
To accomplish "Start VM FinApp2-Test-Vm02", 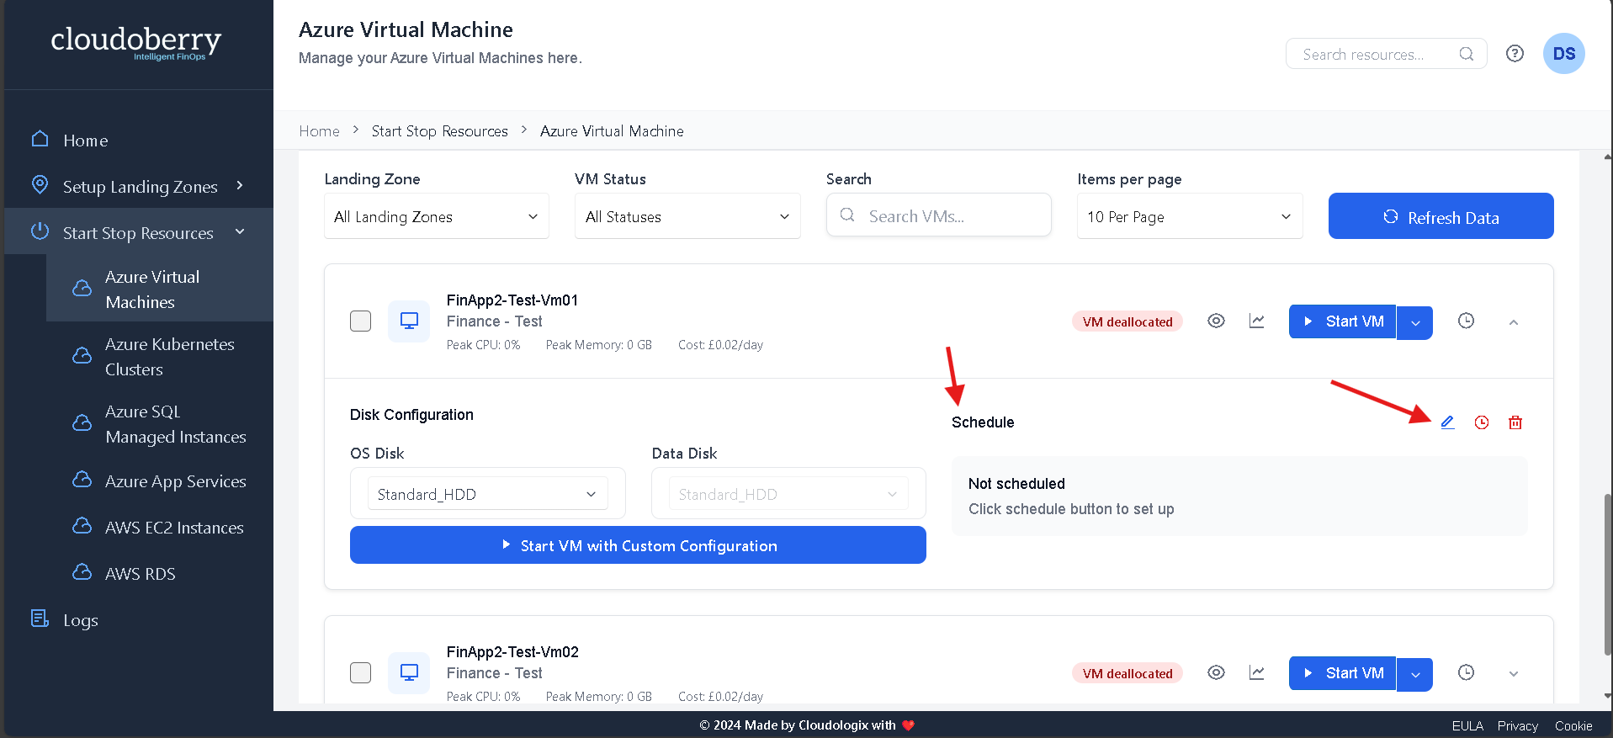I will (1342, 673).
